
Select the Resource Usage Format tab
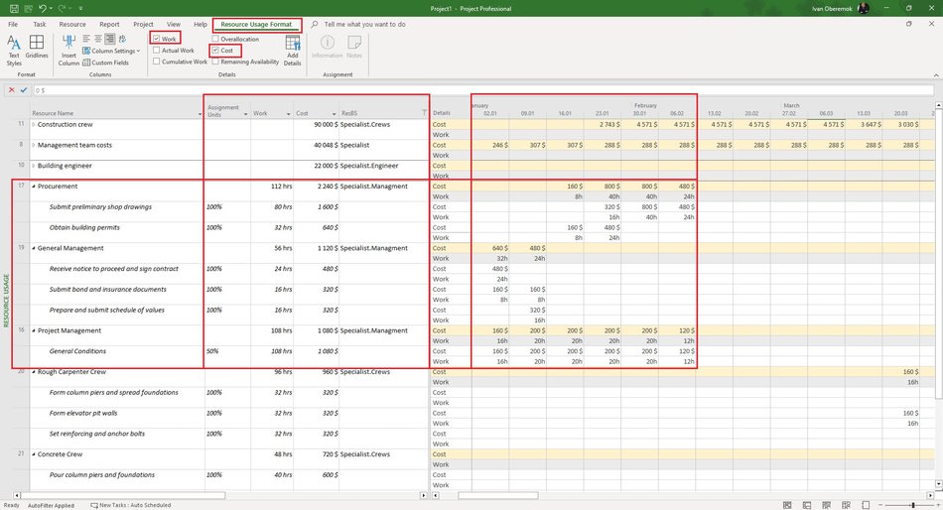tap(256, 25)
